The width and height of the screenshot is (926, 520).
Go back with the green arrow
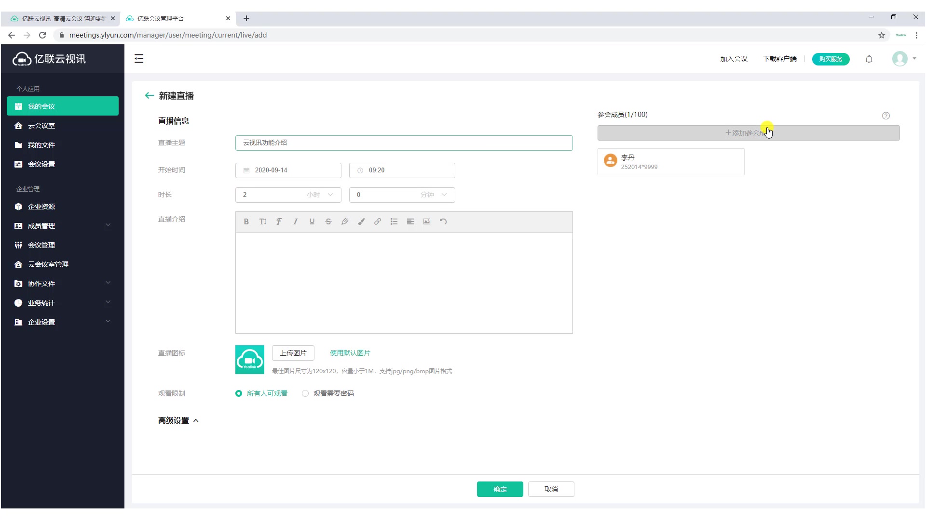tap(149, 95)
